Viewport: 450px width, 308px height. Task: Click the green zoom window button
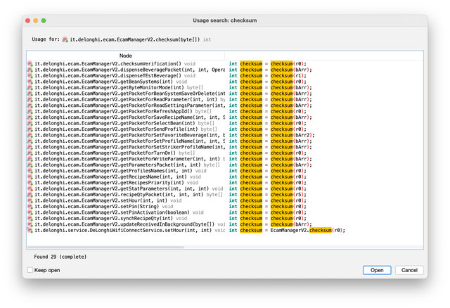[44, 20]
